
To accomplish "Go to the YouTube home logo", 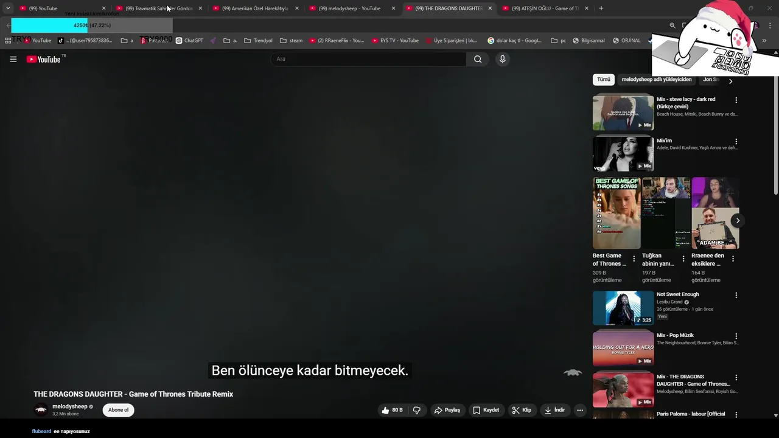I will [x=44, y=59].
